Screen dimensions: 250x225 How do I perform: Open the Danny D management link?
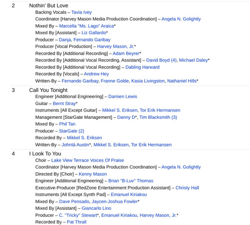(126, 117)
